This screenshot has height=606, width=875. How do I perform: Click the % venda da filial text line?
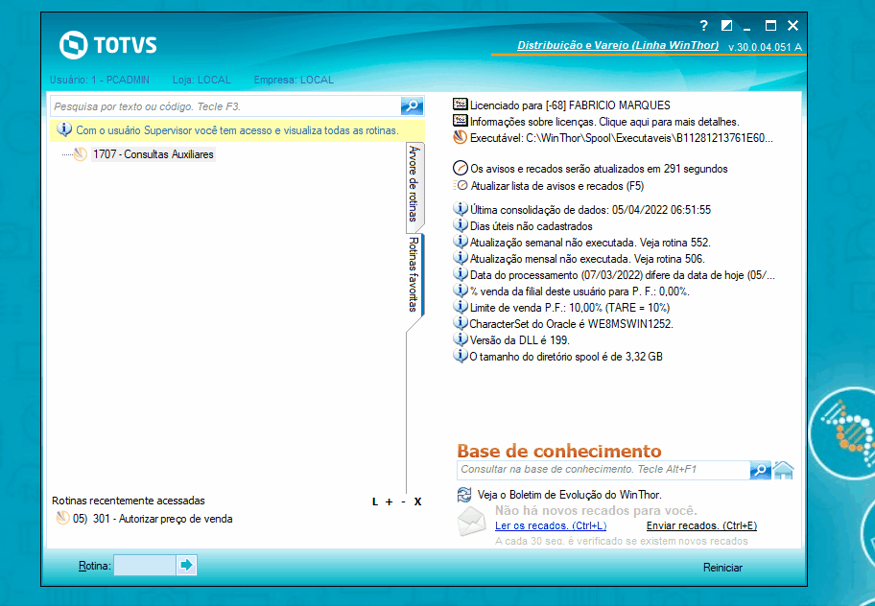click(x=579, y=291)
